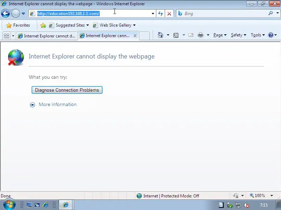
Task: Click the network tray icon
Action: click(x=238, y=205)
